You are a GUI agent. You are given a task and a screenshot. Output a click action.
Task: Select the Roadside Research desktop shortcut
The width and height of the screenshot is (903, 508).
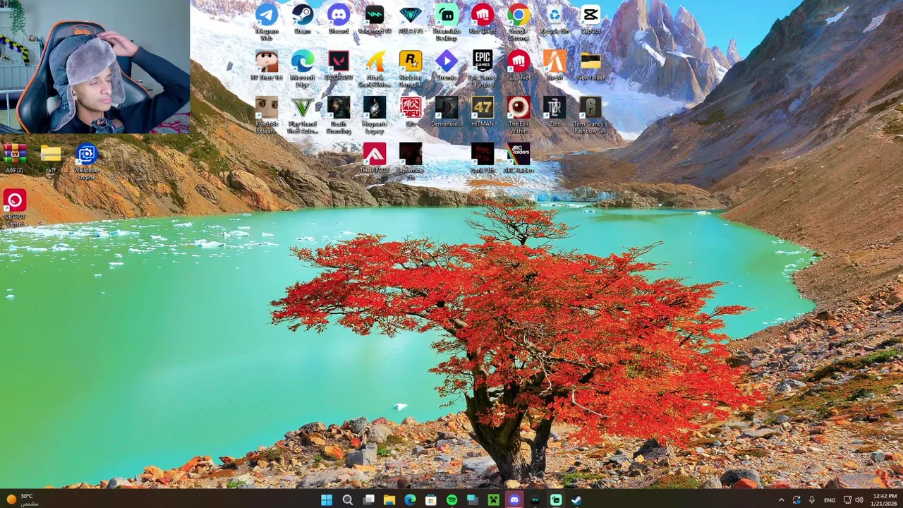tap(267, 113)
